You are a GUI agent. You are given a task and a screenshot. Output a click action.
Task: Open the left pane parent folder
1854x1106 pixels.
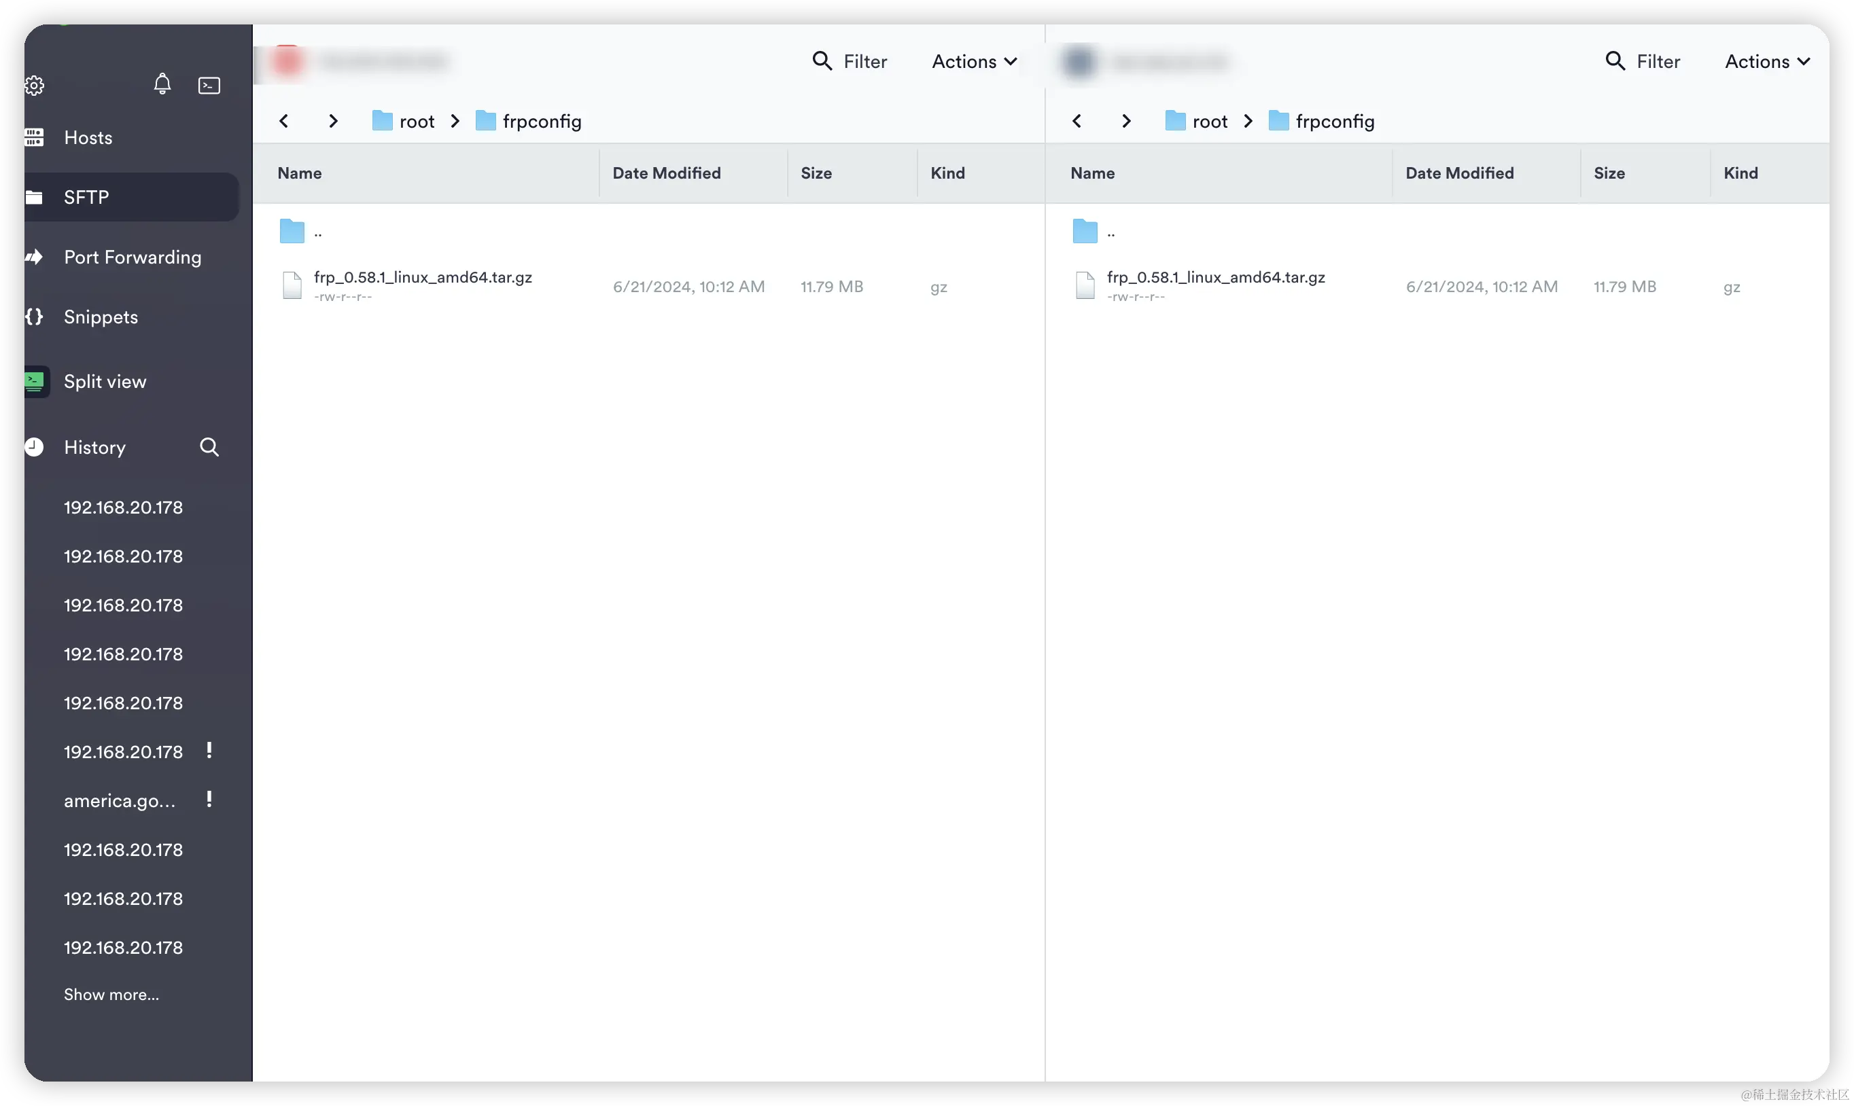[x=292, y=232]
